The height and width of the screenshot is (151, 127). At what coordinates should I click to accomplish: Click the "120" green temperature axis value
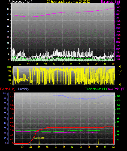(119, 105)
